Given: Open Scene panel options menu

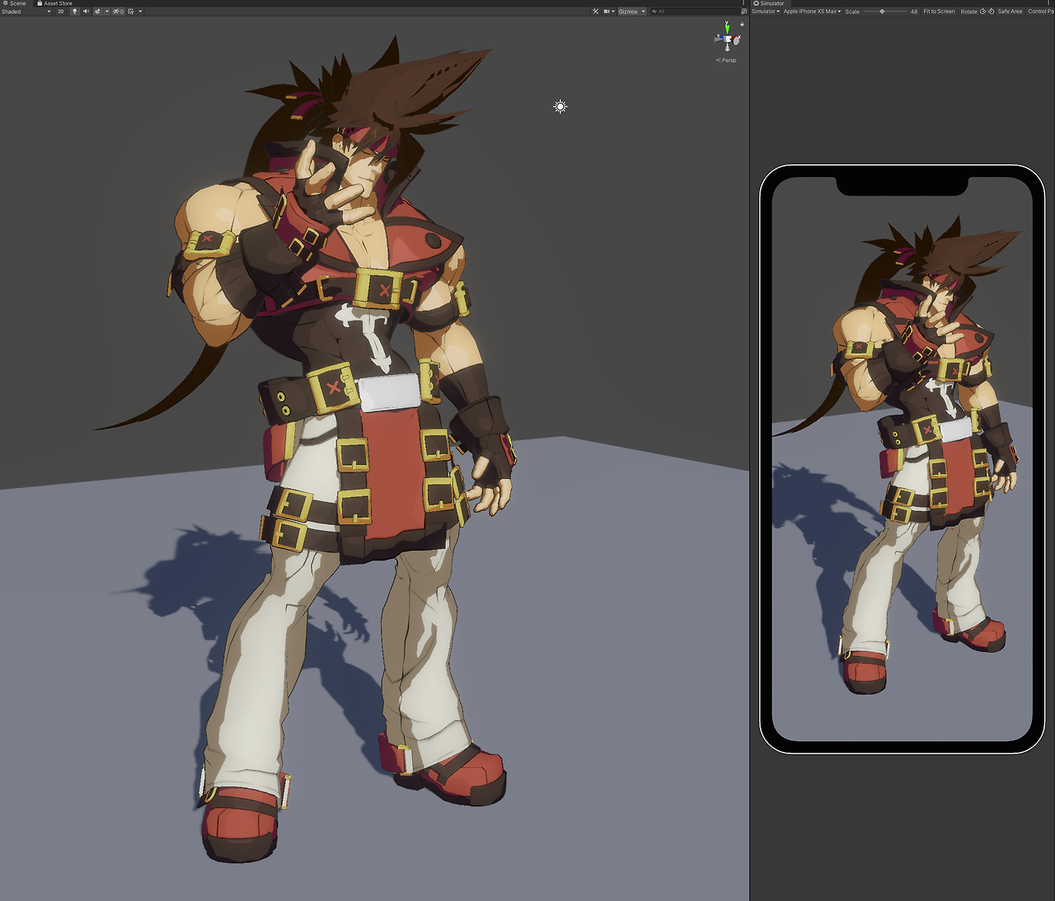Looking at the screenshot, I should point(743,3).
